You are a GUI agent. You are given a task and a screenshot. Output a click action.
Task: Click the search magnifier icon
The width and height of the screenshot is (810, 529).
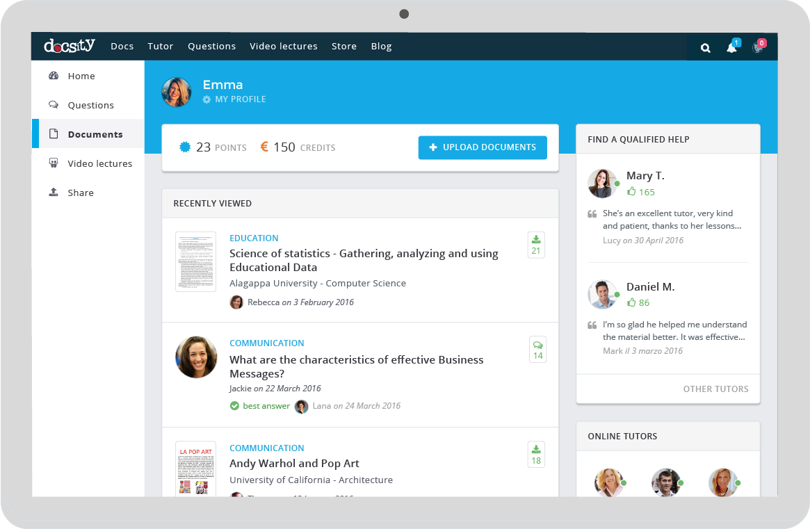[x=705, y=48]
